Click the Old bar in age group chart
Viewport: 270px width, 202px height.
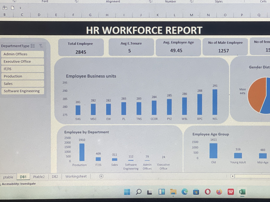click(213, 151)
